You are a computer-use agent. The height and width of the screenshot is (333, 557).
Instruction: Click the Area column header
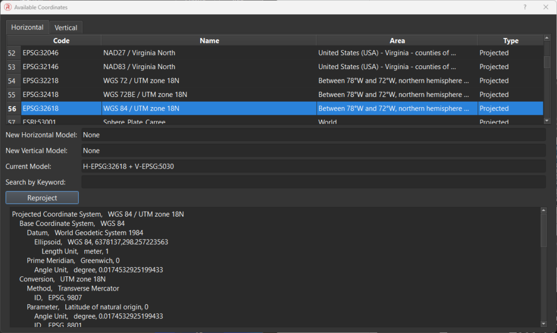point(397,41)
